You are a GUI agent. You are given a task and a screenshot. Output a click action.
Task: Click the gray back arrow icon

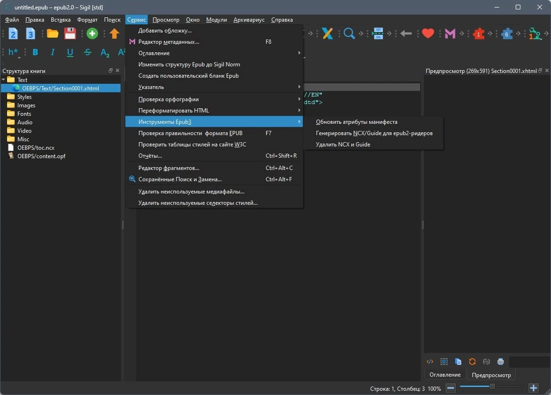tap(406, 34)
